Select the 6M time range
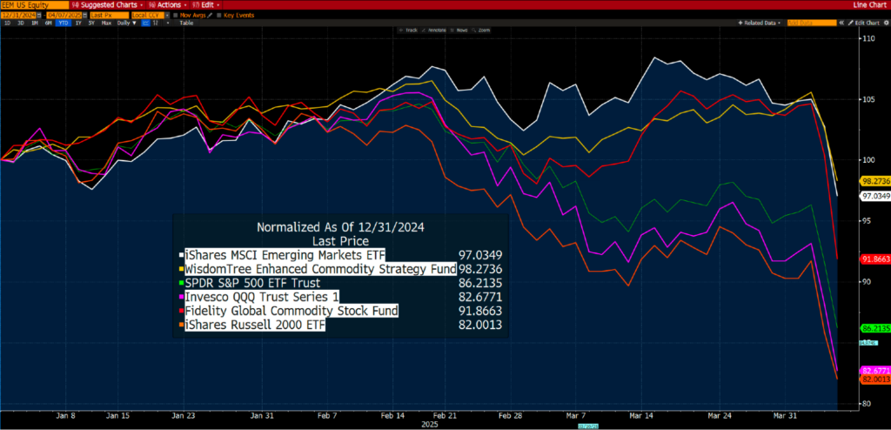891x430 pixels. [49, 24]
